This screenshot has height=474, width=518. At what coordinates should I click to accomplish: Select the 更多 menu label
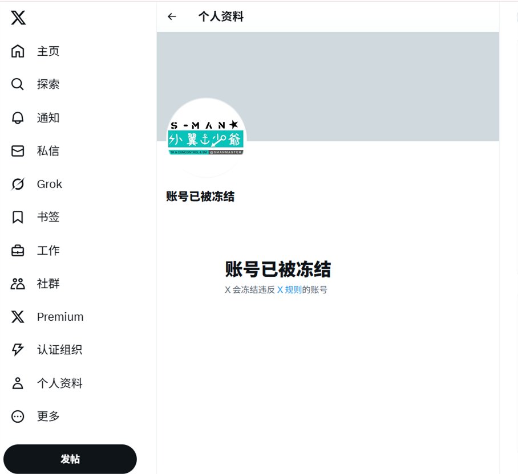(48, 416)
